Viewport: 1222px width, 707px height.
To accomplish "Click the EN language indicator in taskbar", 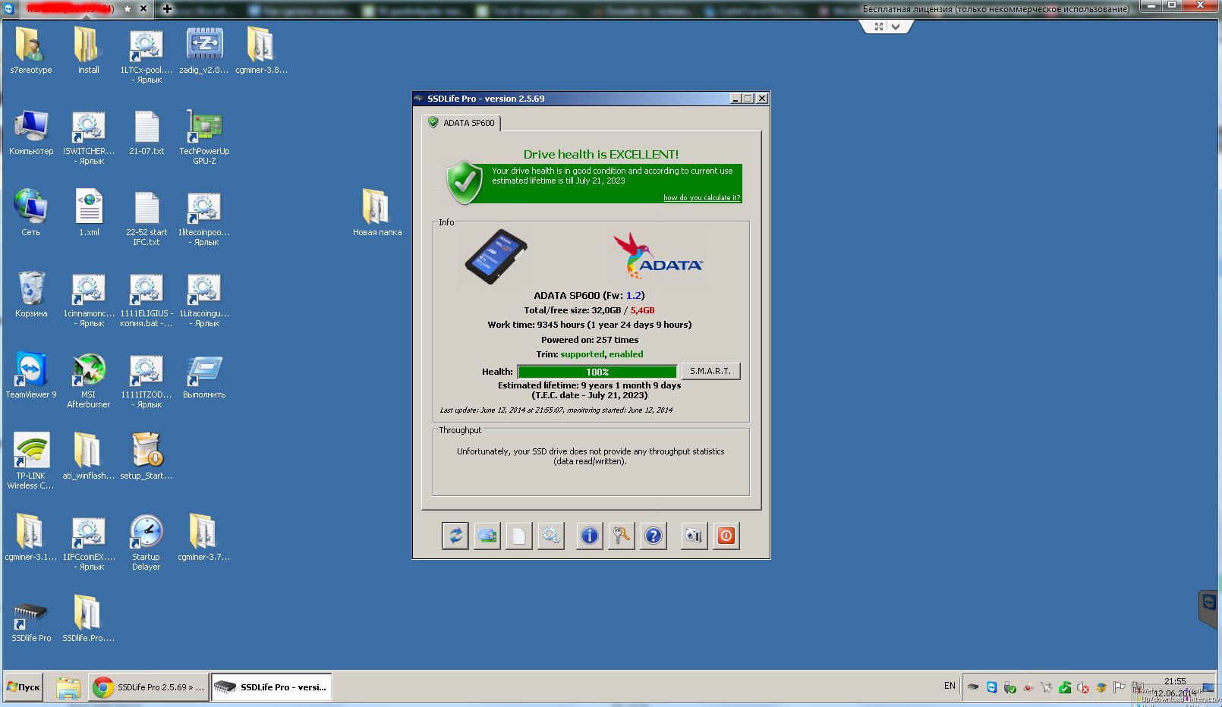I will click(950, 686).
